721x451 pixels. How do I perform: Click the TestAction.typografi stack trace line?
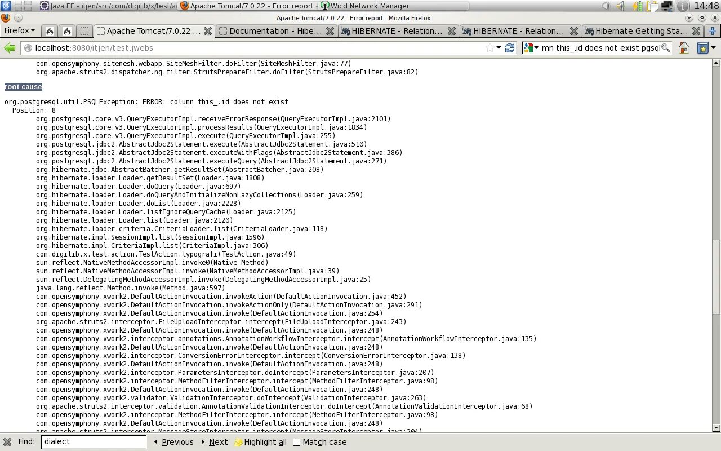coord(166,254)
